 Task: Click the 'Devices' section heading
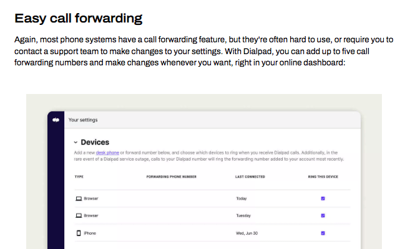[95, 142]
